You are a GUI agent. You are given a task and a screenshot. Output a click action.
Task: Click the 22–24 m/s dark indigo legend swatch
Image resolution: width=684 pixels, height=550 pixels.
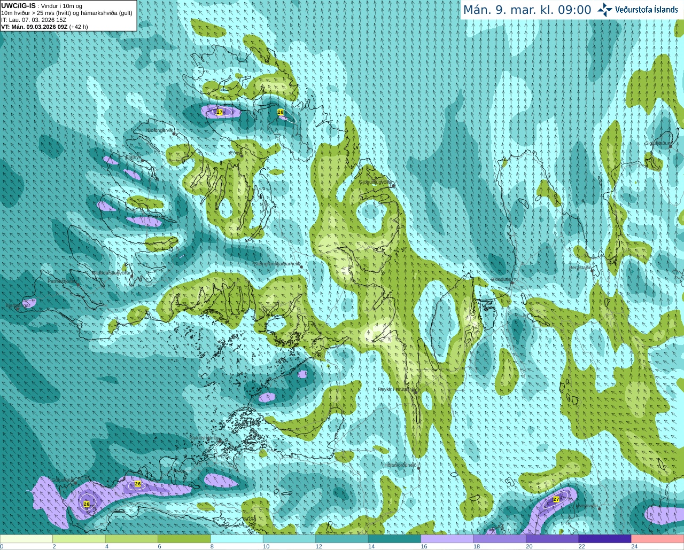[605, 539]
